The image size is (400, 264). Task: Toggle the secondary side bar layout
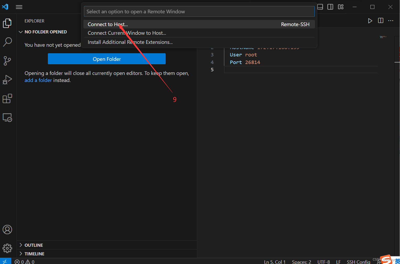tap(330, 7)
